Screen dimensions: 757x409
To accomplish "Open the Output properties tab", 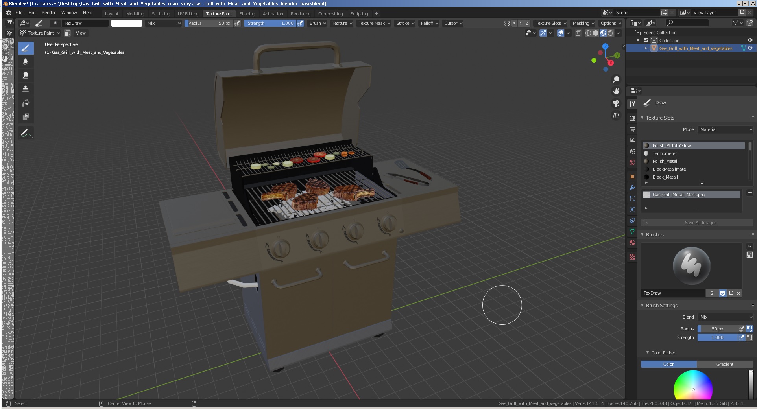I will point(632,129).
